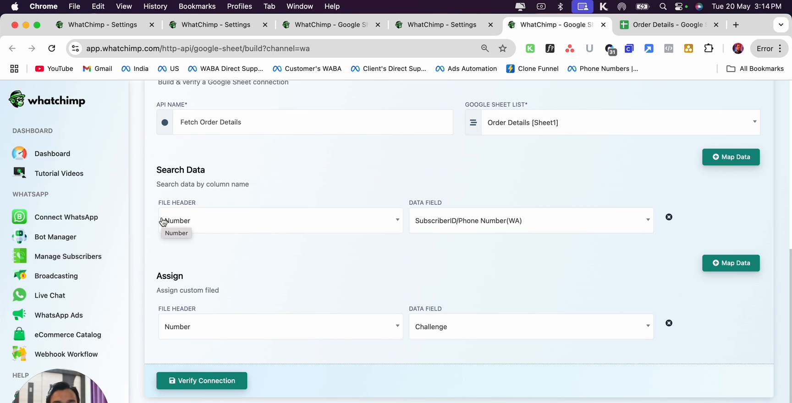This screenshot has height=403, width=792.
Task: Open the Gmail bookmark
Action: 98,69
